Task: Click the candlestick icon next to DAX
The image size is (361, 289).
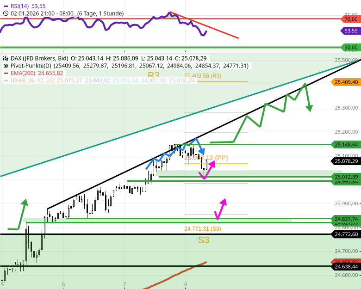Action: tap(5, 59)
